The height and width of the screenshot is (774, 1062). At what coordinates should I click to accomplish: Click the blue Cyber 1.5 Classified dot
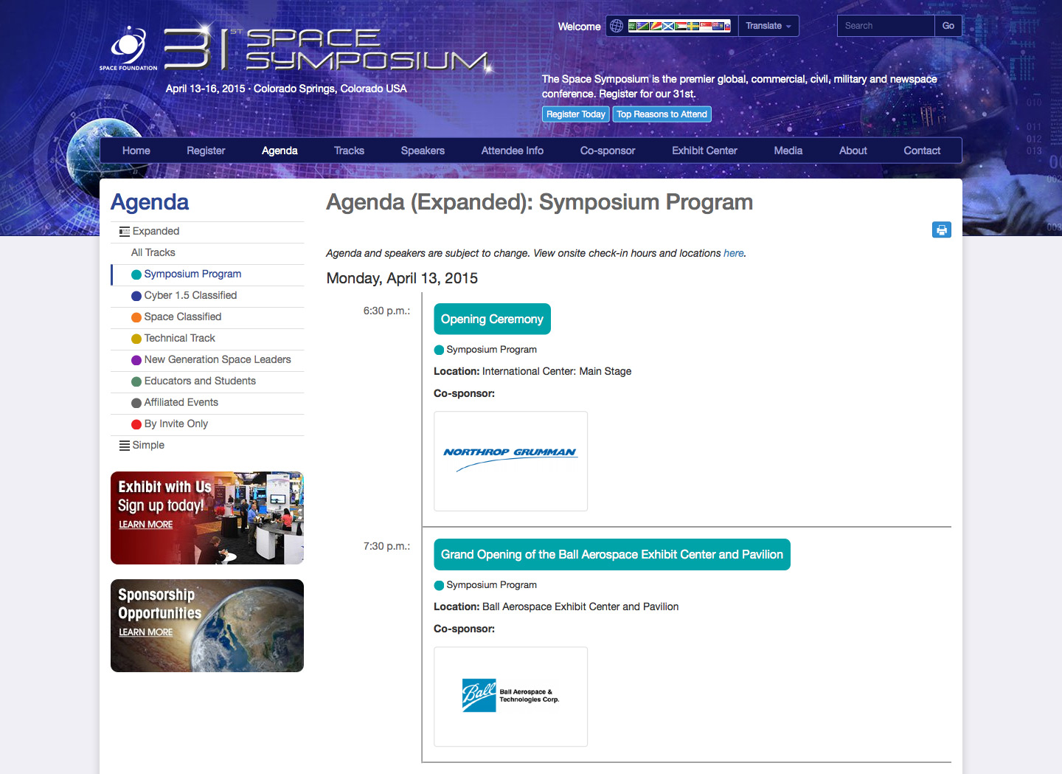tap(136, 296)
